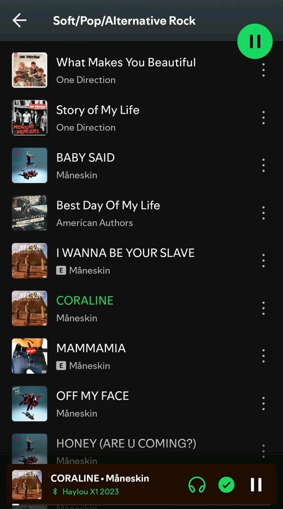This screenshot has width=283, height=509.
Task: Open options for What Makes You Beautiful
Action: click(x=263, y=70)
